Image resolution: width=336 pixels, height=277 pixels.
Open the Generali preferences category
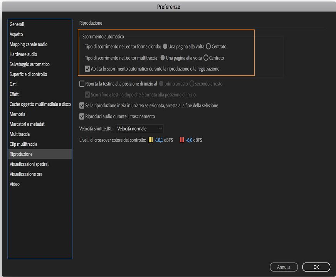pyautogui.click(x=17, y=24)
